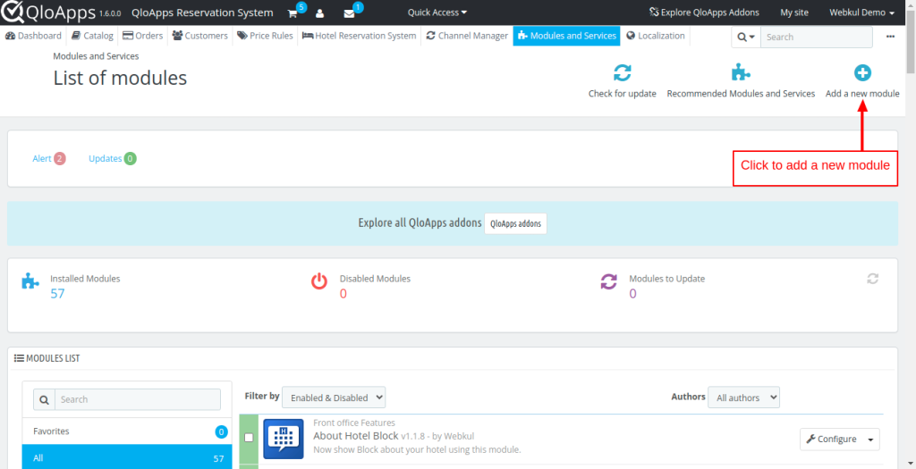Go to the Channel Manager tab
916x469 pixels.
[467, 36]
